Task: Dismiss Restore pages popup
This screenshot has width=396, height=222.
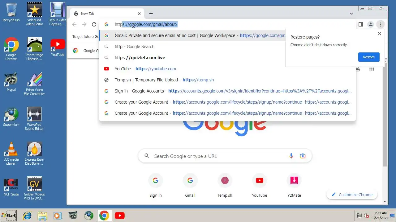Action: point(380,34)
